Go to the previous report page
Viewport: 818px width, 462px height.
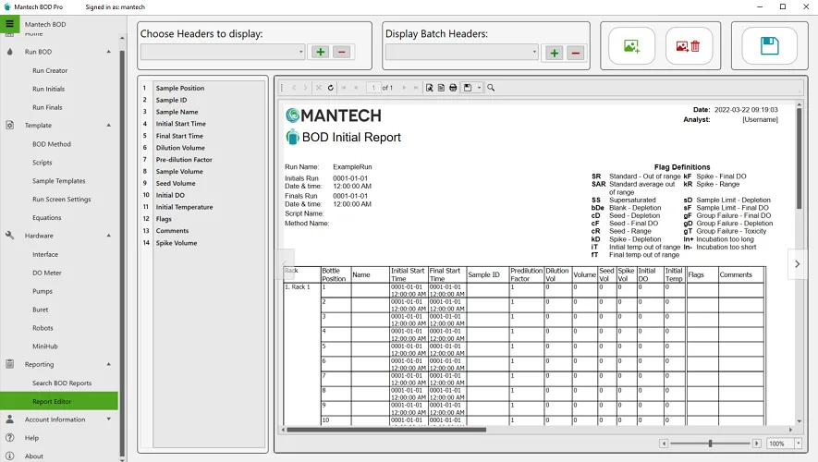tap(356, 88)
